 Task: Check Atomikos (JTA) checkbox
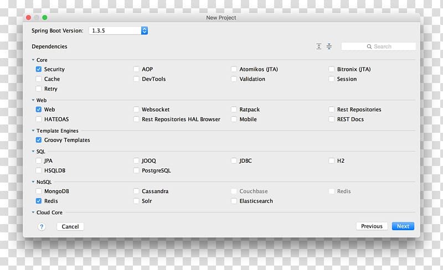coord(234,69)
